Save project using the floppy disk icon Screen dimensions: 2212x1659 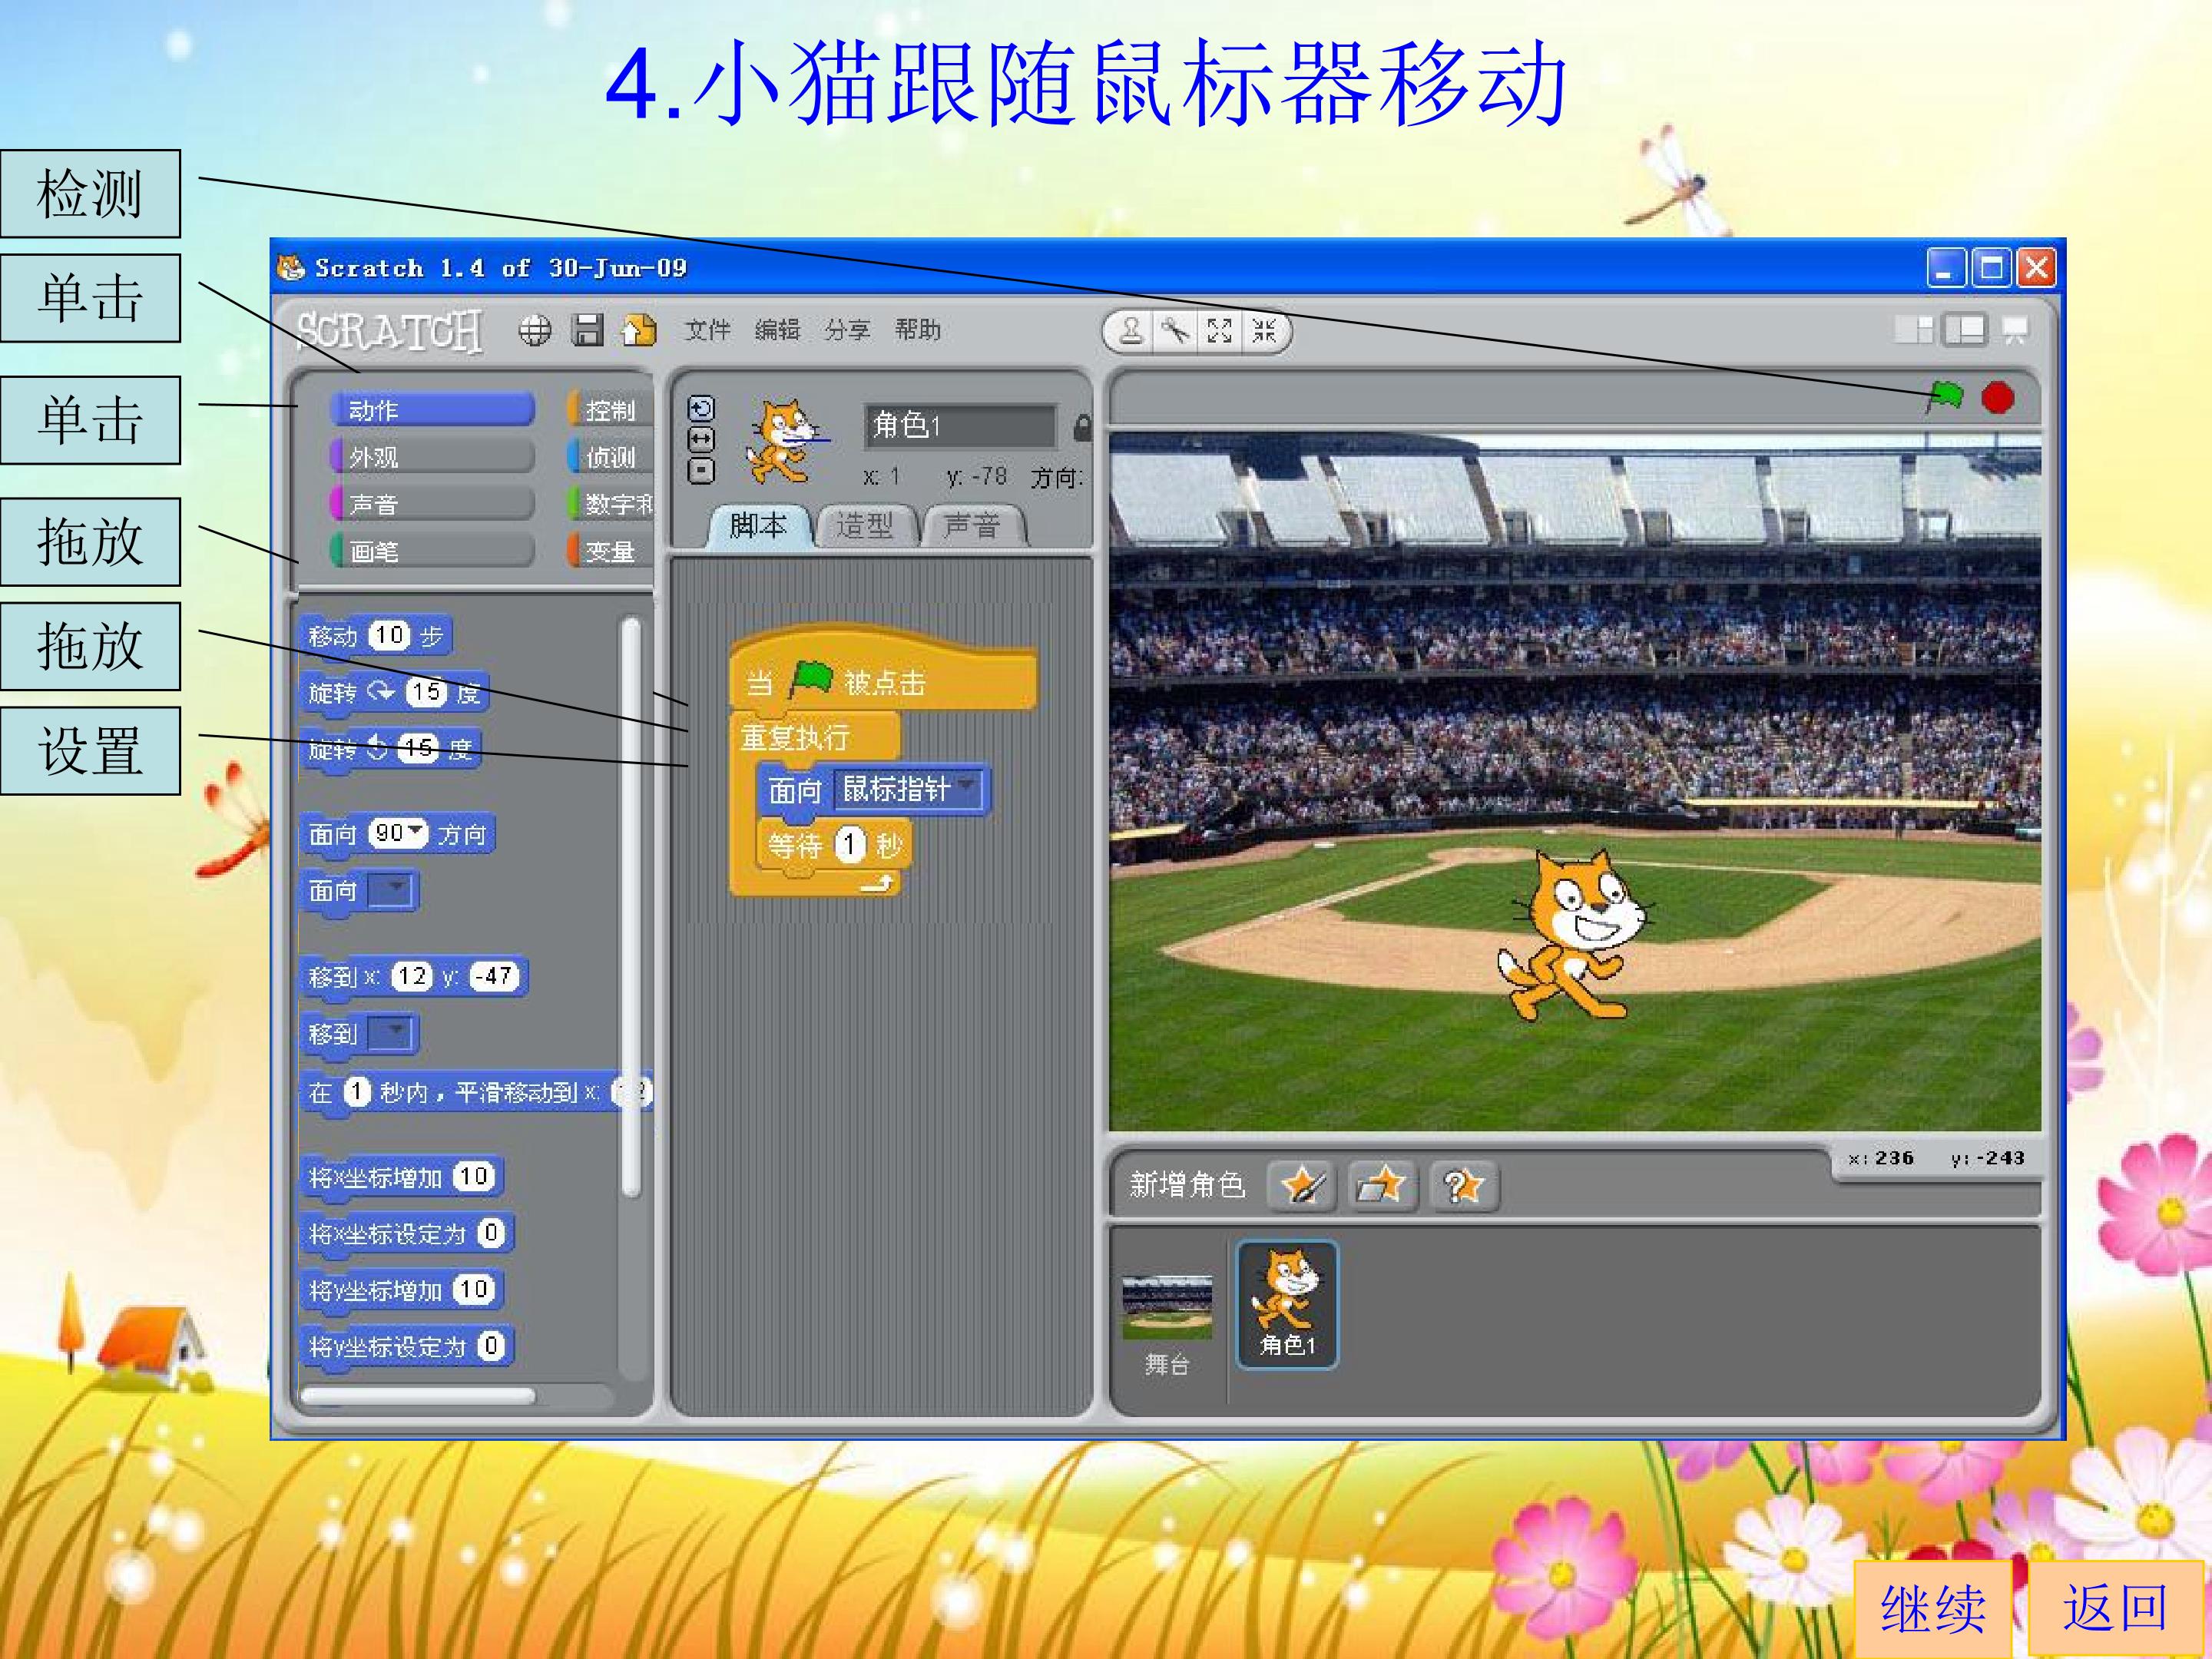tap(587, 330)
